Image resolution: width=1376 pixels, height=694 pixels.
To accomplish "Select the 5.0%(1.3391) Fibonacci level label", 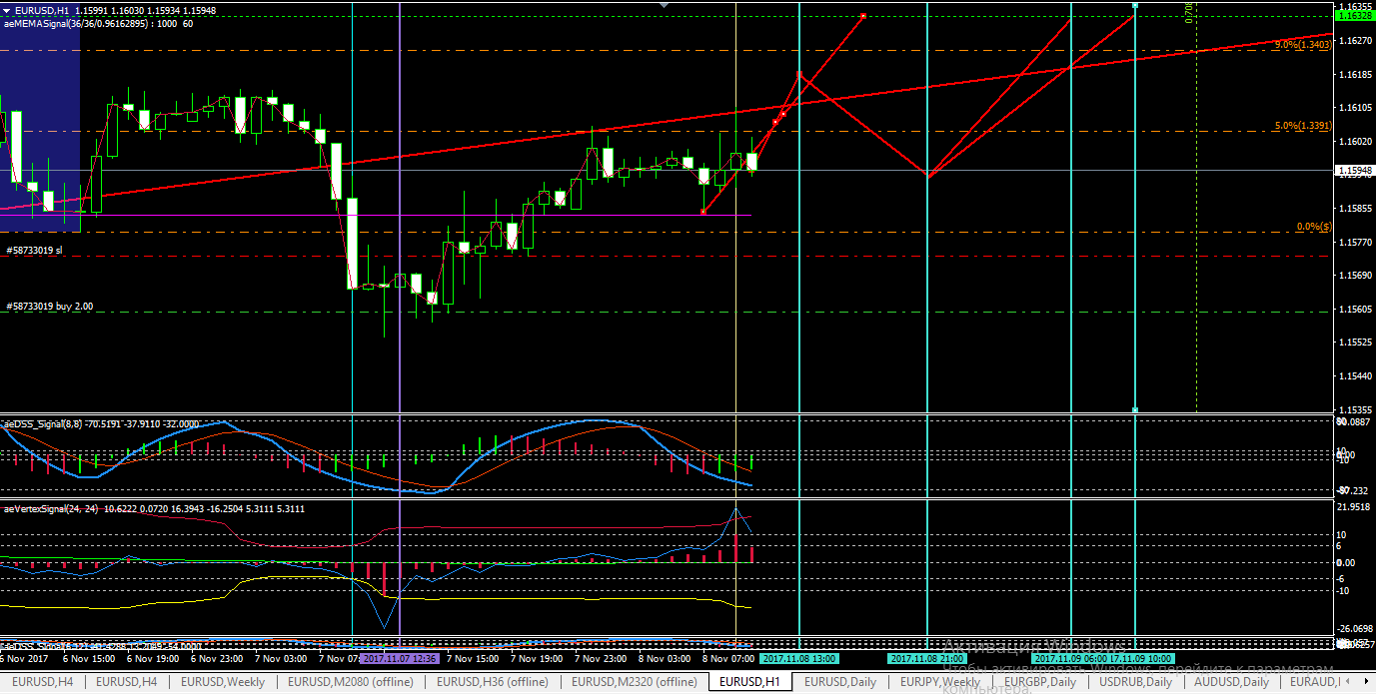I will pyautogui.click(x=1303, y=126).
